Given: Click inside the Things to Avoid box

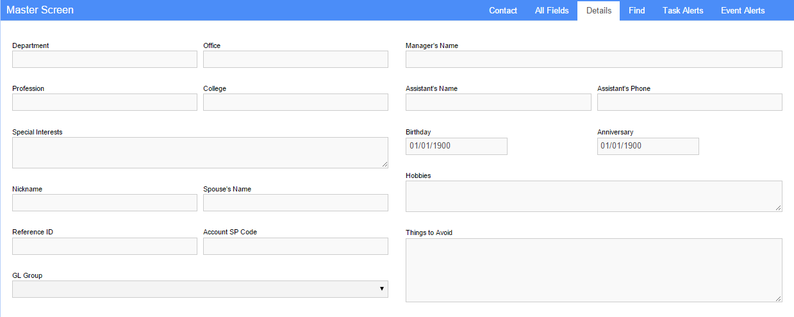Looking at the screenshot, I should [x=593, y=270].
